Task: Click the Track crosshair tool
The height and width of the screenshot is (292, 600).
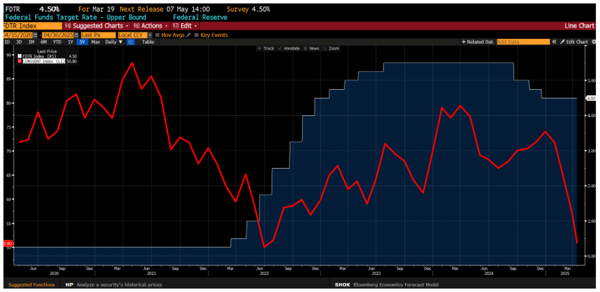Action: pos(266,49)
